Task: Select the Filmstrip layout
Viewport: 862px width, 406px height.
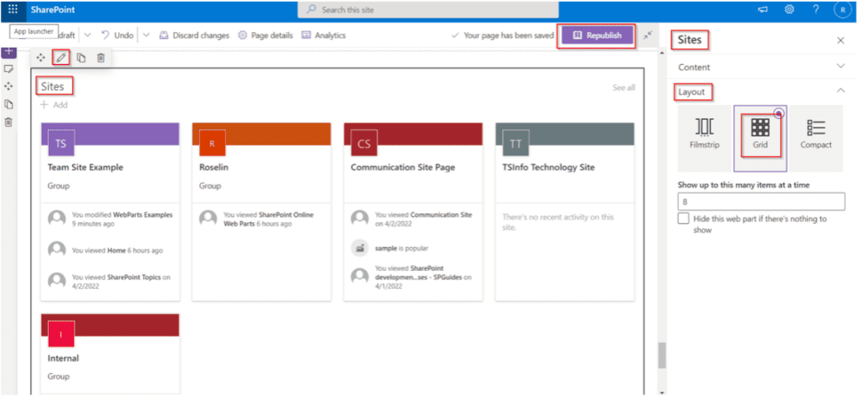Action: click(705, 138)
